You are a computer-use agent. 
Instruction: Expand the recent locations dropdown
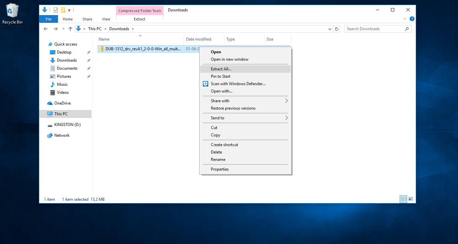click(63, 29)
